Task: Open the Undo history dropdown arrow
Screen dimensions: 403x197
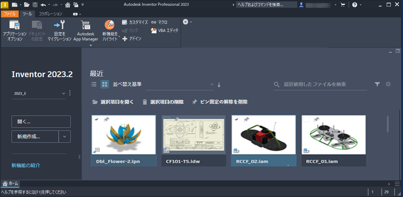Action: click(49, 5)
